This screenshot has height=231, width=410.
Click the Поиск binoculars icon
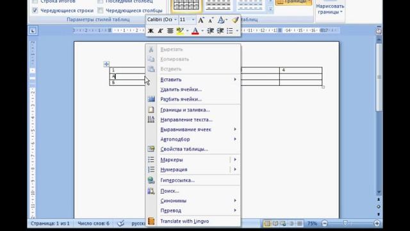click(151, 191)
